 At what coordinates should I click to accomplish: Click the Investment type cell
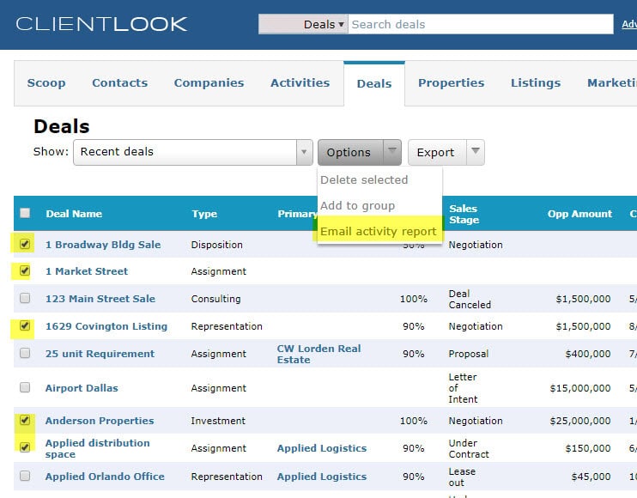218,421
